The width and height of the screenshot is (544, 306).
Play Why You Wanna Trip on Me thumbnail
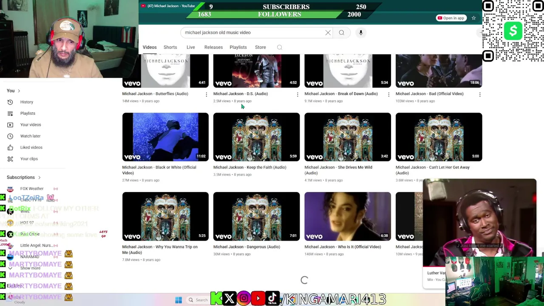tap(165, 216)
